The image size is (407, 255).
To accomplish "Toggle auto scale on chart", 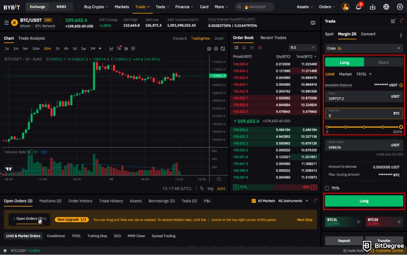I will point(221,189).
